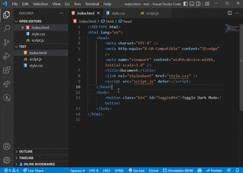Open editor More Actions ellipsis

(237, 13)
